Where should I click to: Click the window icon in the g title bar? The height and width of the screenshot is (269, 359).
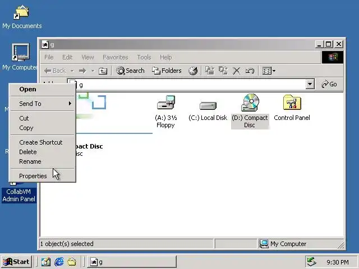[x=45, y=44]
